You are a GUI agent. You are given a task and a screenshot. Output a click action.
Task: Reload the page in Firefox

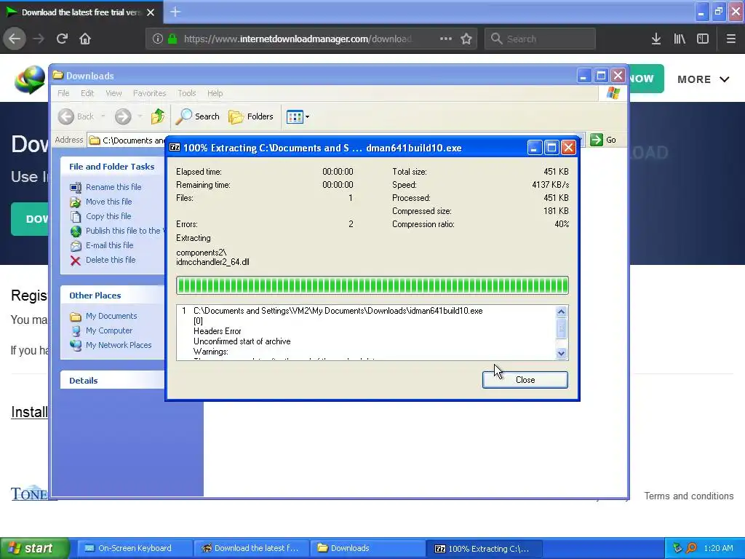point(62,39)
